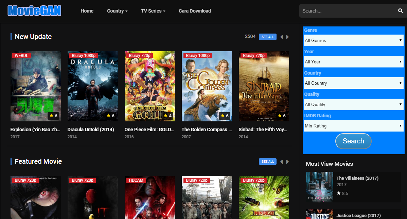Click Bluray 720p tag on Ninjago poster
The height and width of the screenshot is (219, 407).
pyautogui.click(x=254, y=180)
